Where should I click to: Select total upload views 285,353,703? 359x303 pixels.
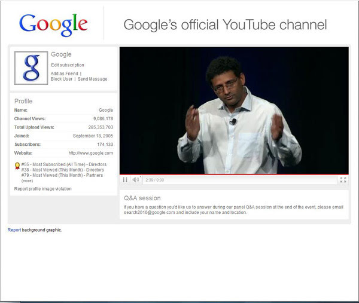pyautogui.click(x=101, y=127)
